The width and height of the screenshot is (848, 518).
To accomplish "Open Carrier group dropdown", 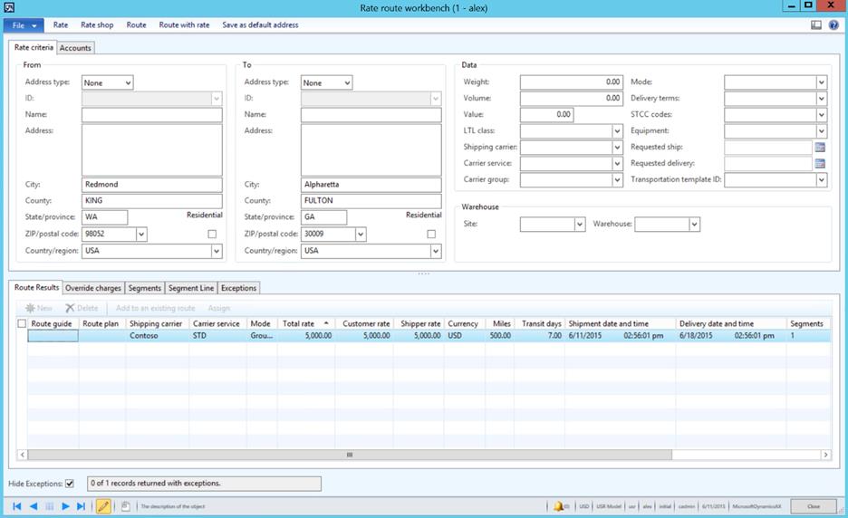I will pyautogui.click(x=617, y=179).
